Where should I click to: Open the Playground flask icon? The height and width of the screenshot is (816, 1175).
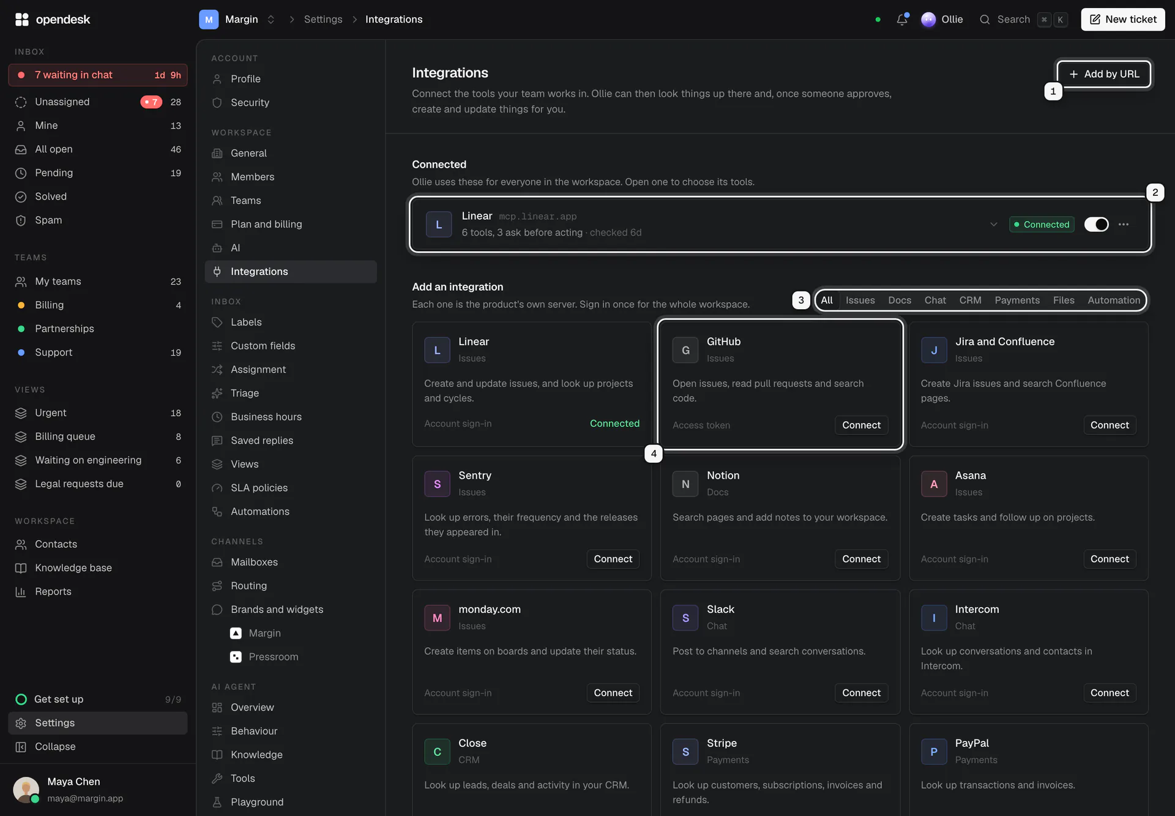click(x=217, y=802)
